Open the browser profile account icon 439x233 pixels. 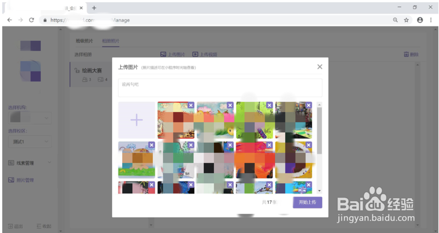[420, 20]
